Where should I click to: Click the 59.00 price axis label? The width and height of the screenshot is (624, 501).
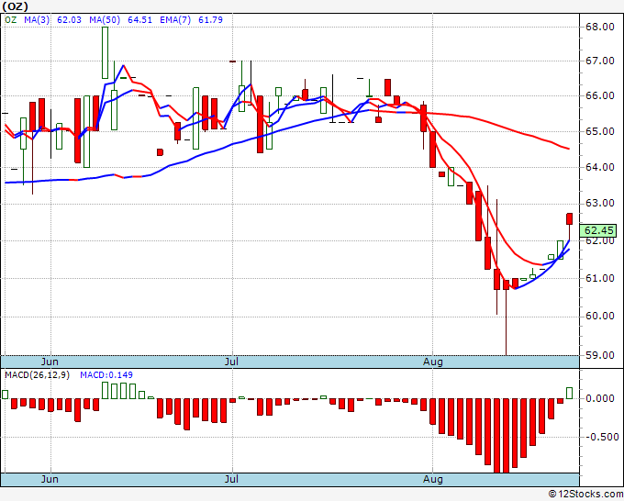click(600, 355)
